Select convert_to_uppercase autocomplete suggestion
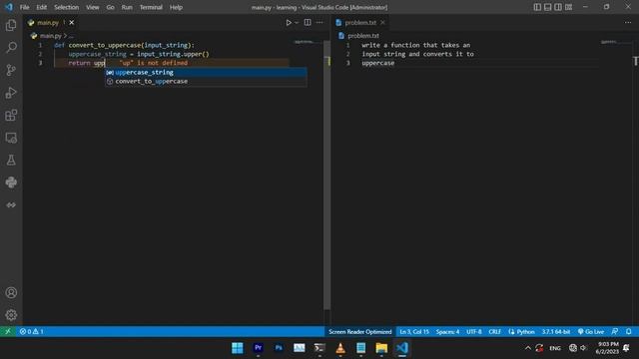This screenshot has width=639, height=359. 206,82
